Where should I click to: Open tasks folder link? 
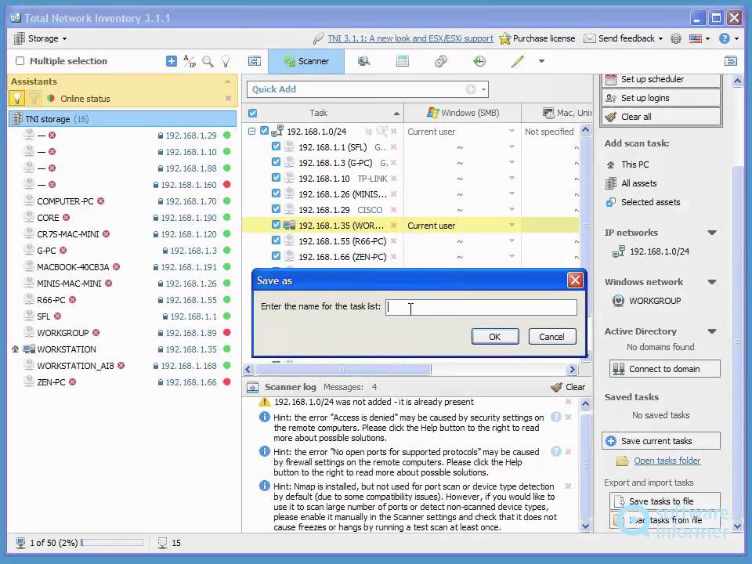[x=667, y=461]
